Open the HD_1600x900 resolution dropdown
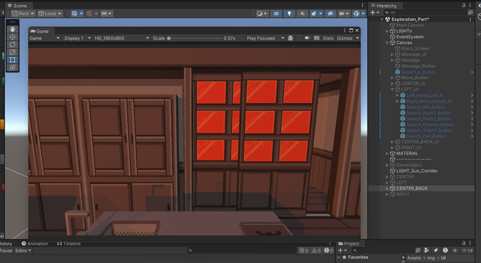481x263 pixels. coord(121,38)
